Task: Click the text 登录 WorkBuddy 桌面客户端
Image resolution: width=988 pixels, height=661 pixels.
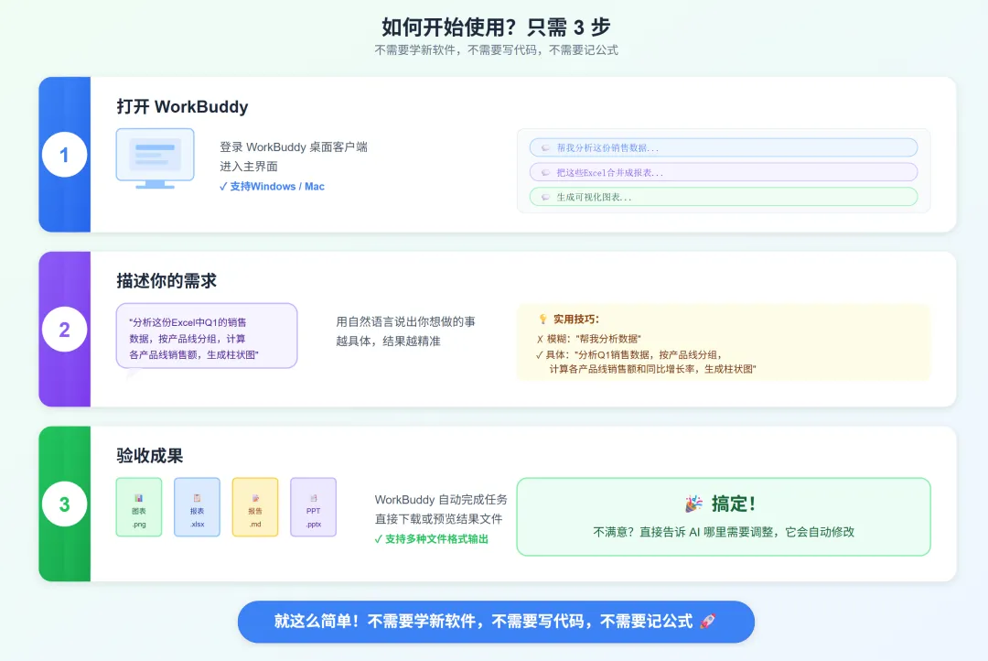Action: [294, 147]
